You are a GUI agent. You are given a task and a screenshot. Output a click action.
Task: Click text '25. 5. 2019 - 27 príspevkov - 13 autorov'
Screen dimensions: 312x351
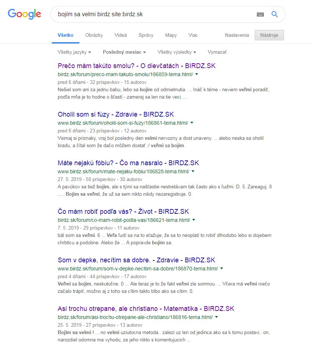tap(100, 325)
